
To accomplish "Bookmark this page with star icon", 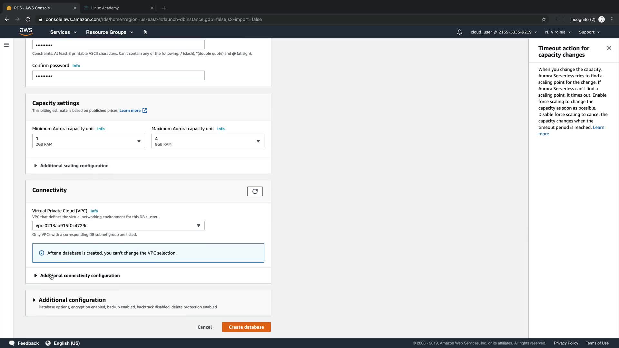I will 544,19.
